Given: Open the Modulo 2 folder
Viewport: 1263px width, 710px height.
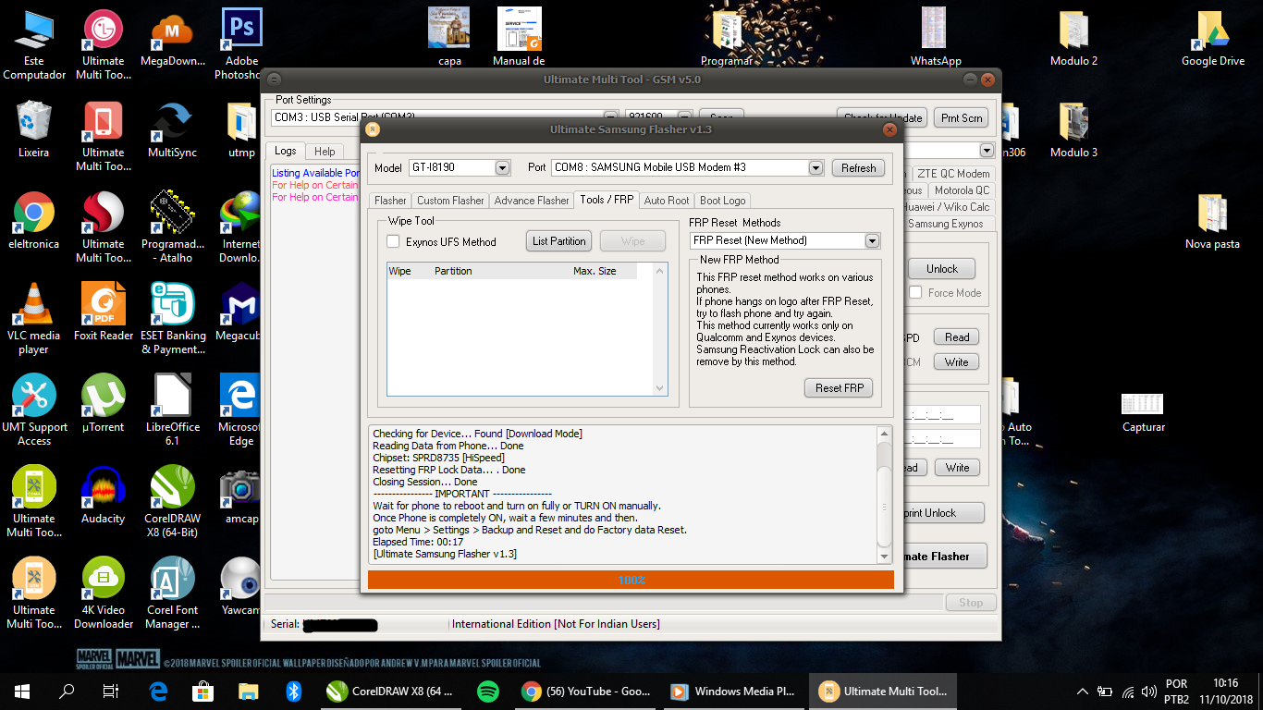Looking at the screenshot, I should click(x=1073, y=37).
